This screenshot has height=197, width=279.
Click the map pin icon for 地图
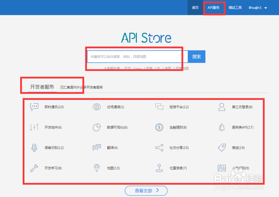click(97, 168)
